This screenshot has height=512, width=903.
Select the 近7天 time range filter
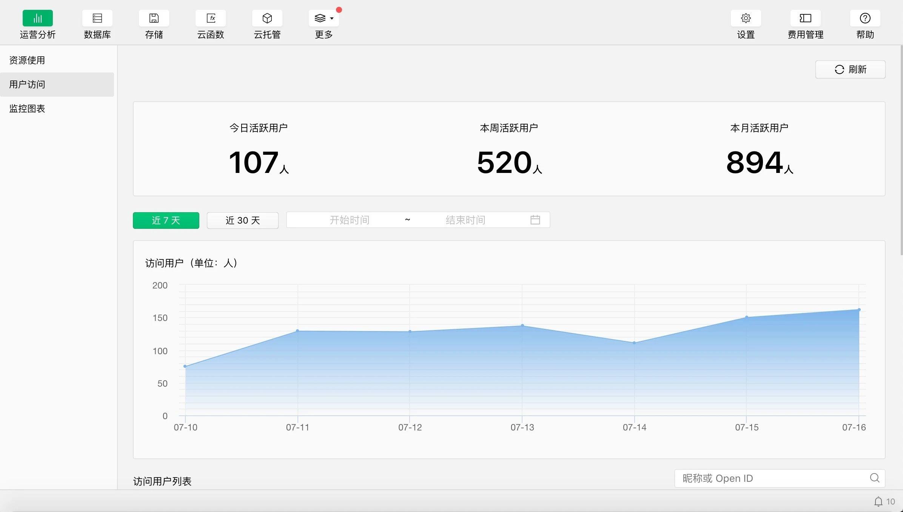(166, 220)
